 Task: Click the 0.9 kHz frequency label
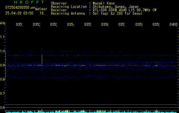2,65
